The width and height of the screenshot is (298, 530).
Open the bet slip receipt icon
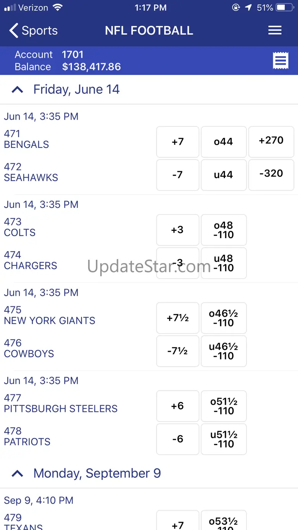point(280,61)
